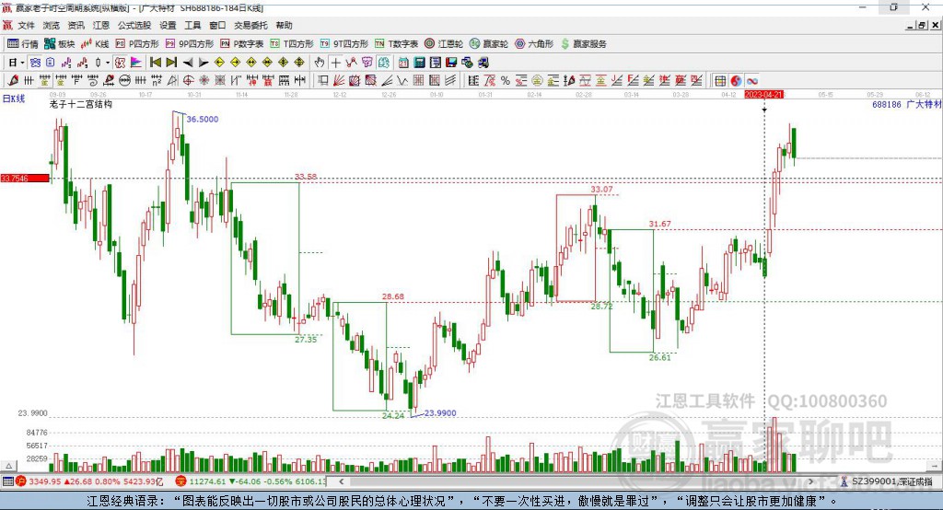This screenshot has height=510, width=943.
Task: Click the first yellow diamond arrow icon
Action: [219, 63]
